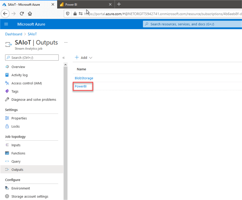Open the Locks settings page
Viewport: 242px width, 200px height.
pyautogui.click(x=15, y=126)
